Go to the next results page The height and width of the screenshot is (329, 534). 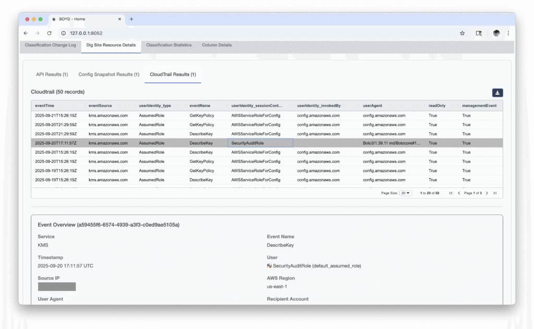[x=487, y=193]
